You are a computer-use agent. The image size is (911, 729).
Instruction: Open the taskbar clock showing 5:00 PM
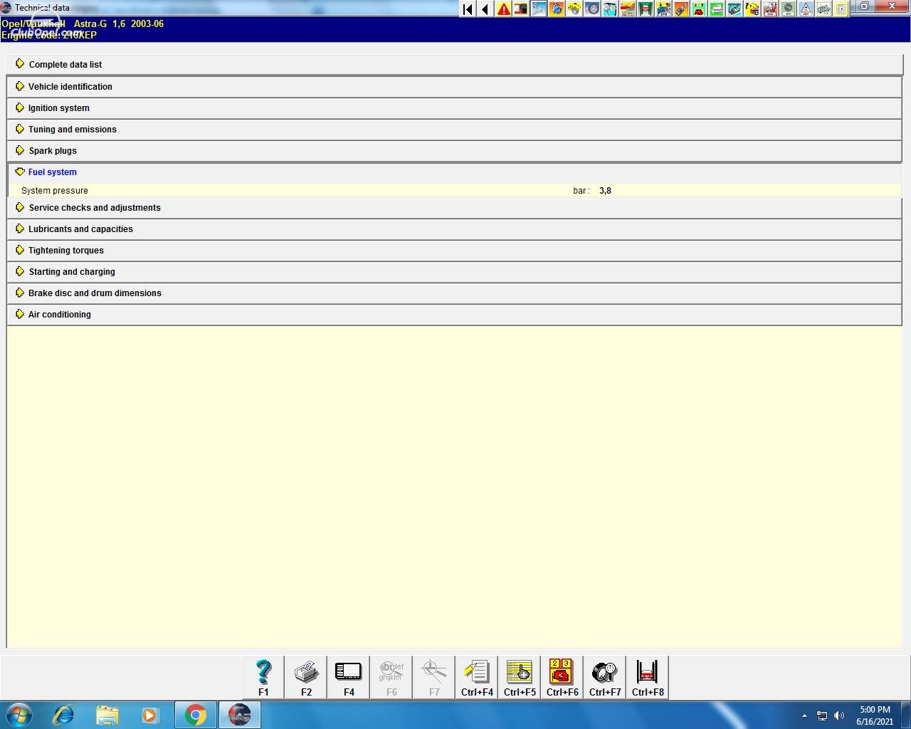(x=875, y=715)
